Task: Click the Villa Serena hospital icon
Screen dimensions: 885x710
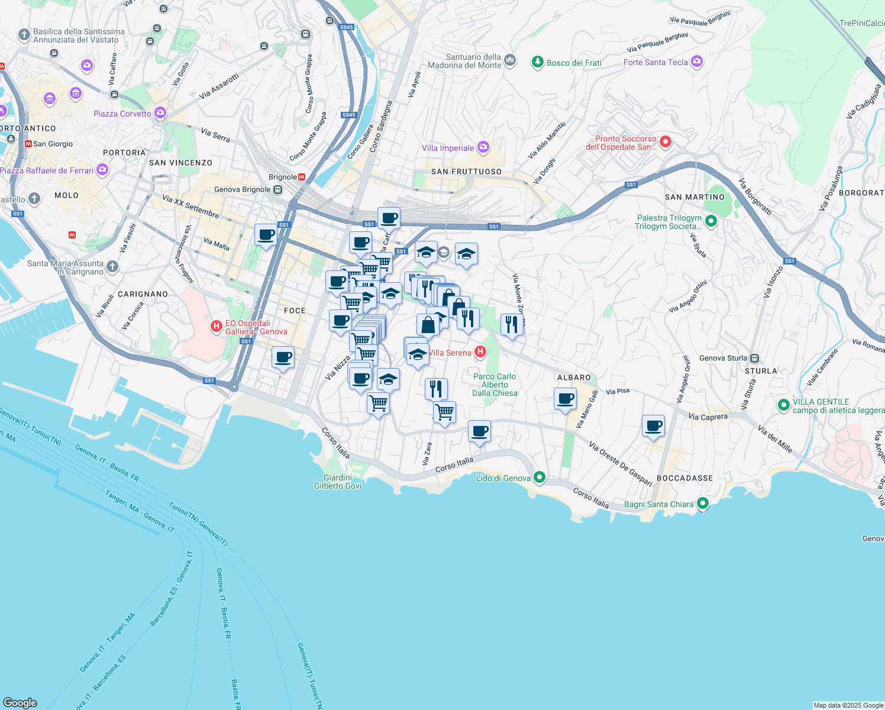Action: pos(480,352)
